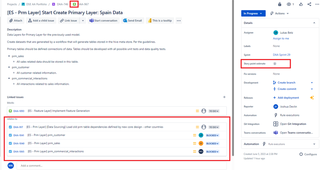Click the MK user avatar
The height and width of the screenshot is (170, 322).
(x=11, y=165)
